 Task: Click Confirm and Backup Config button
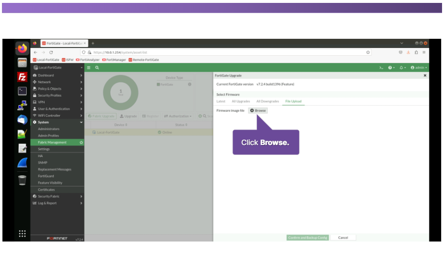[308, 238]
